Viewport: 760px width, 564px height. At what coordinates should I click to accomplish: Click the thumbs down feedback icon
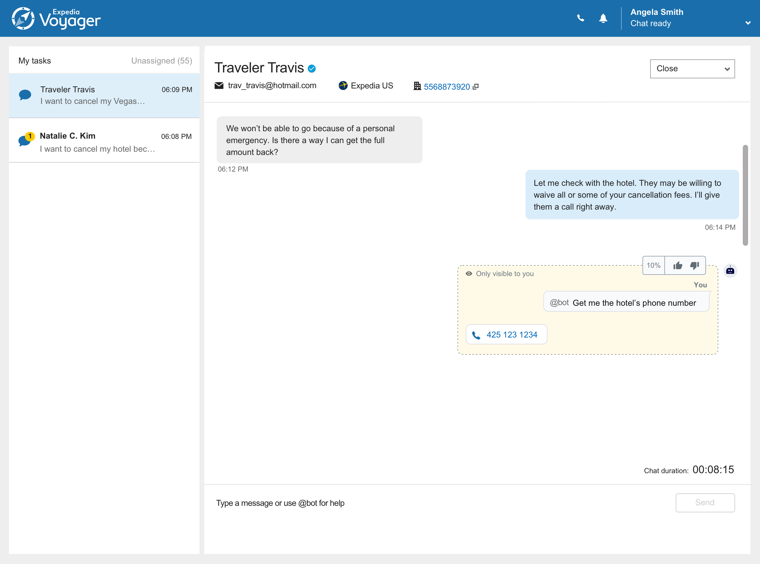tap(694, 265)
